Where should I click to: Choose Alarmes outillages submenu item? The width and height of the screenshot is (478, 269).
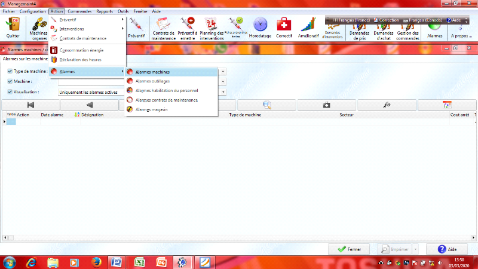[x=171, y=81]
